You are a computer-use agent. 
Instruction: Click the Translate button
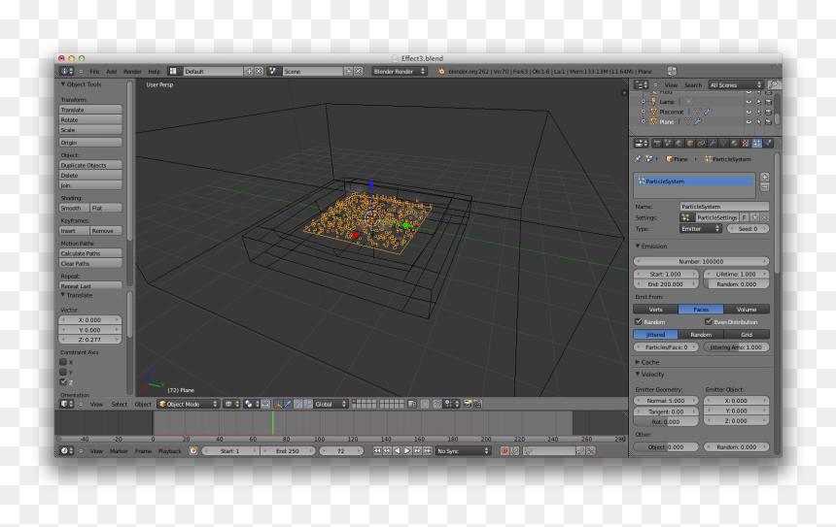(x=90, y=110)
